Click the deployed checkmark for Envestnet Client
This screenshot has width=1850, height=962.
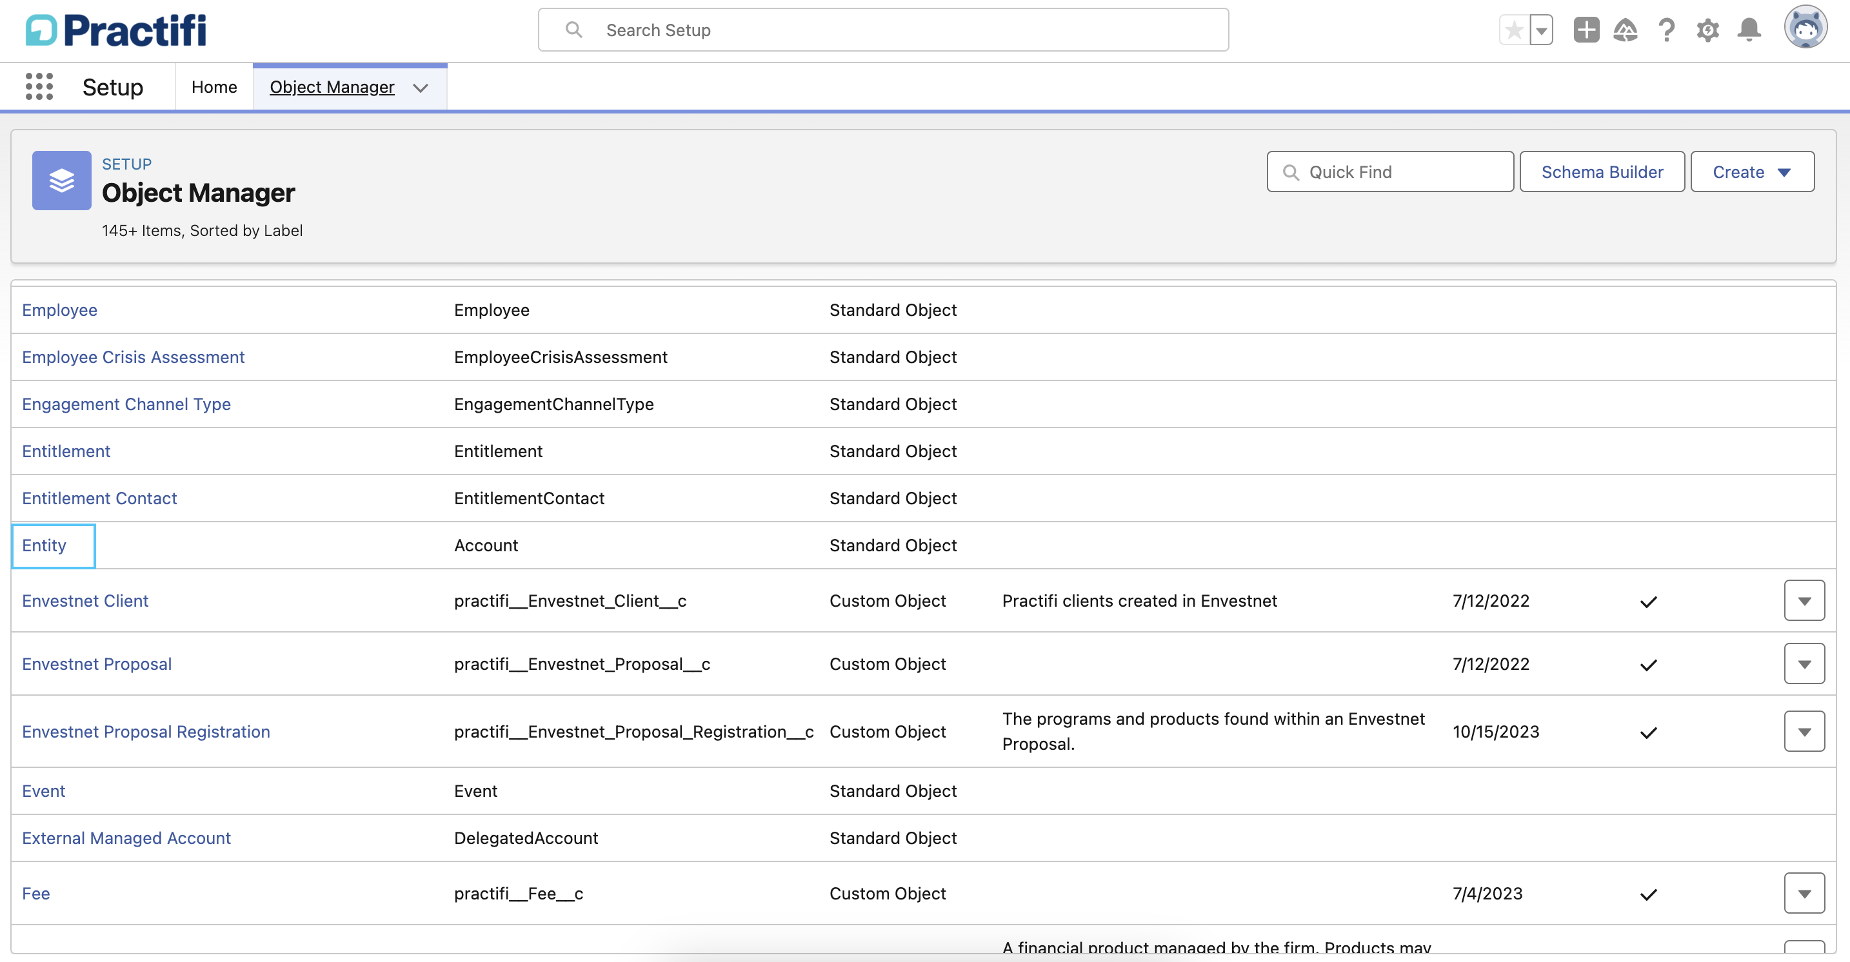coord(1648,602)
